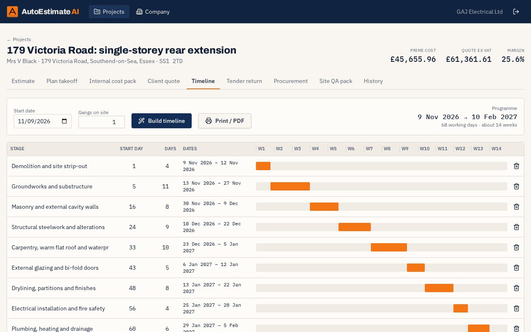
Task: Open the Projects navigation item
Action: (x=109, y=12)
